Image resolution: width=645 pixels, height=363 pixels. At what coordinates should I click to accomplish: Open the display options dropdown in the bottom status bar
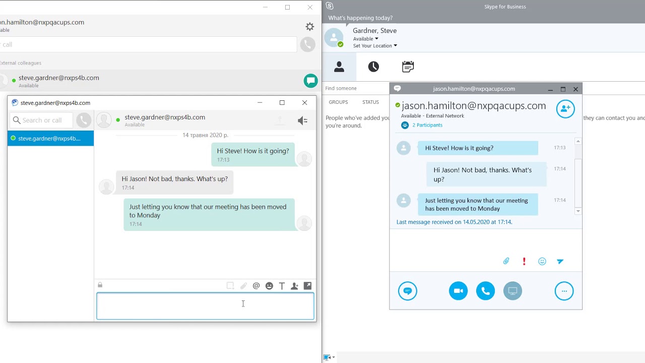click(x=329, y=357)
